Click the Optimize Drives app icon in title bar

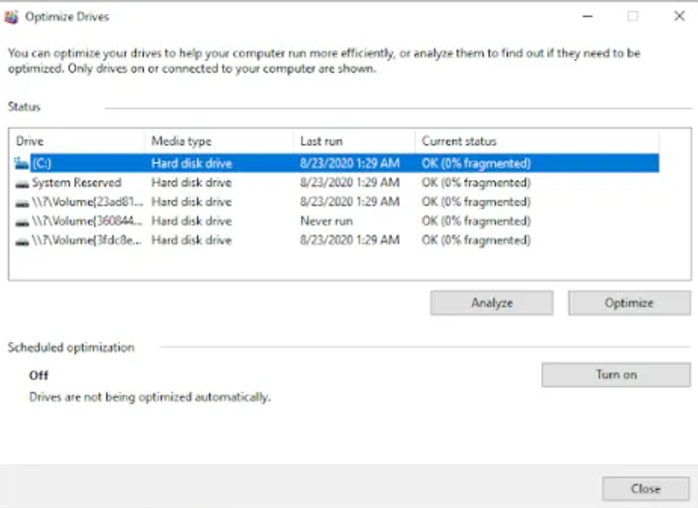pos(11,17)
